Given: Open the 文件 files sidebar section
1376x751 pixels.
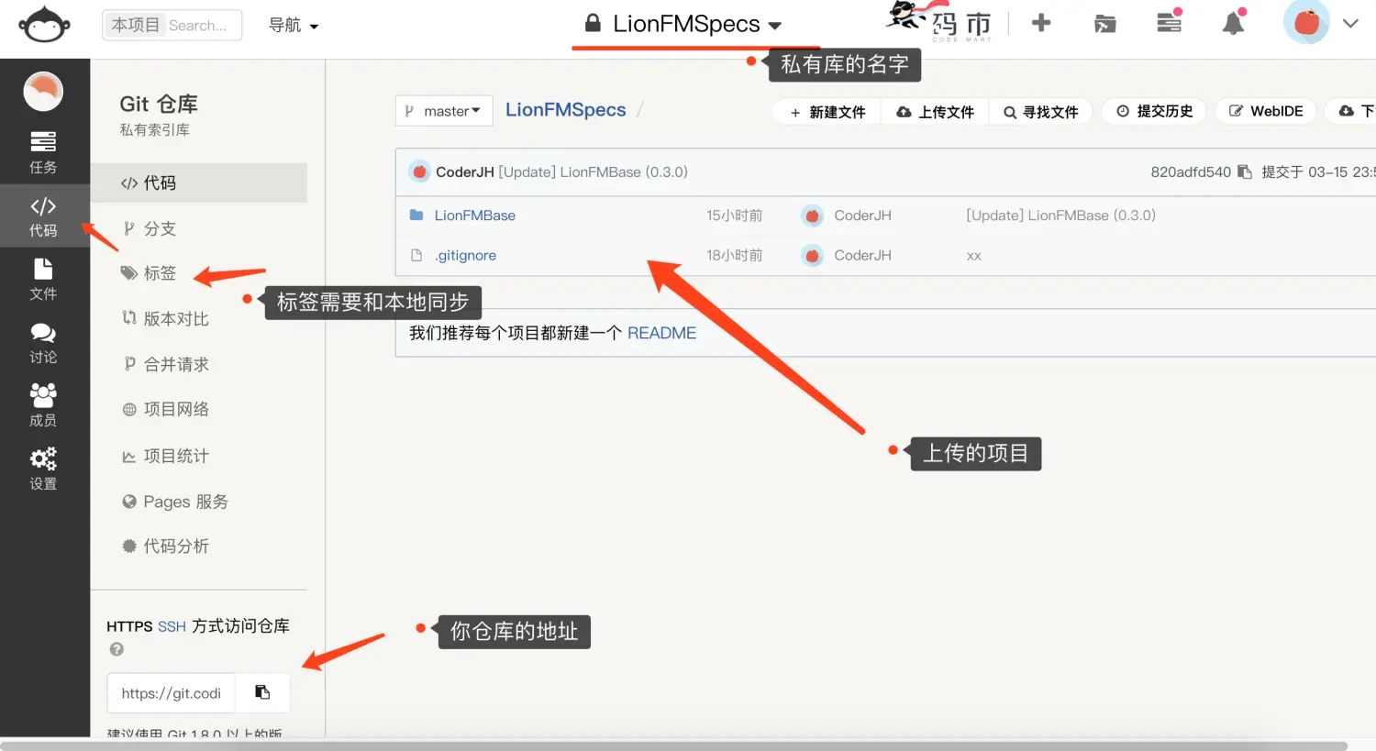Looking at the screenshot, I should coord(43,280).
